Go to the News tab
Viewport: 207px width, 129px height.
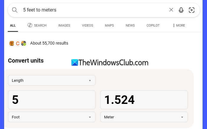130,25
